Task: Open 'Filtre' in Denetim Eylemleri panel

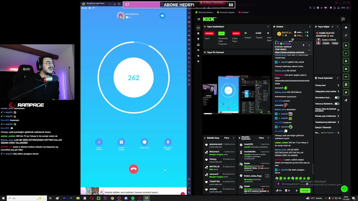Action: tap(261, 138)
